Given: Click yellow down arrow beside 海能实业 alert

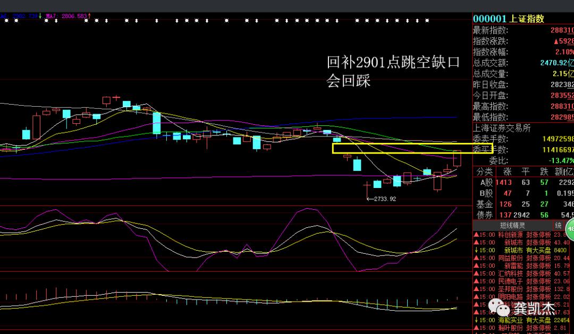Looking at the screenshot, I should pos(475,320).
